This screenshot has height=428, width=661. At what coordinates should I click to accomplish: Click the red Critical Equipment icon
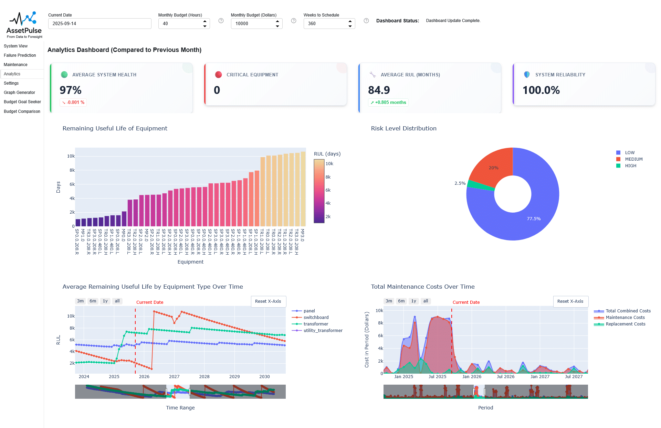pyautogui.click(x=218, y=75)
